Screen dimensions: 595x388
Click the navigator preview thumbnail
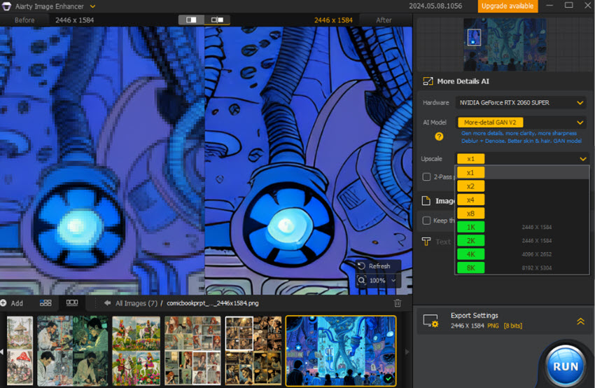pyautogui.click(x=505, y=44)
